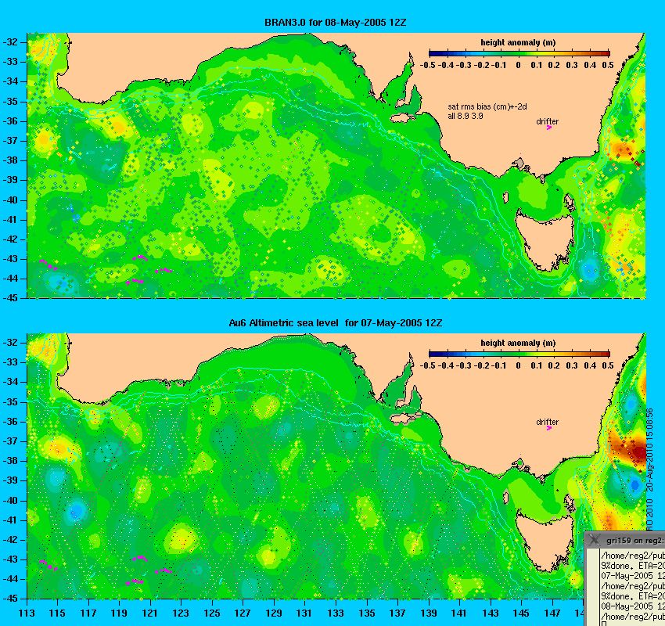The width and height of the screenshot is (665, 626).
Task: Click the '08-May-2005' line in the terminal
Action: 632,606
